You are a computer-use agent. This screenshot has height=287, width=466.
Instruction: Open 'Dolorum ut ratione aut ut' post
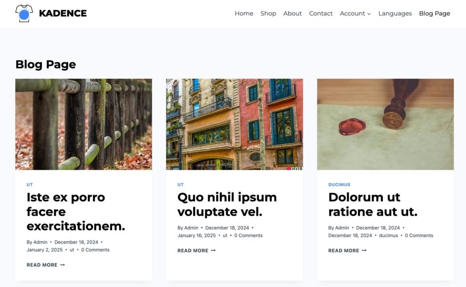coord(372,204)
